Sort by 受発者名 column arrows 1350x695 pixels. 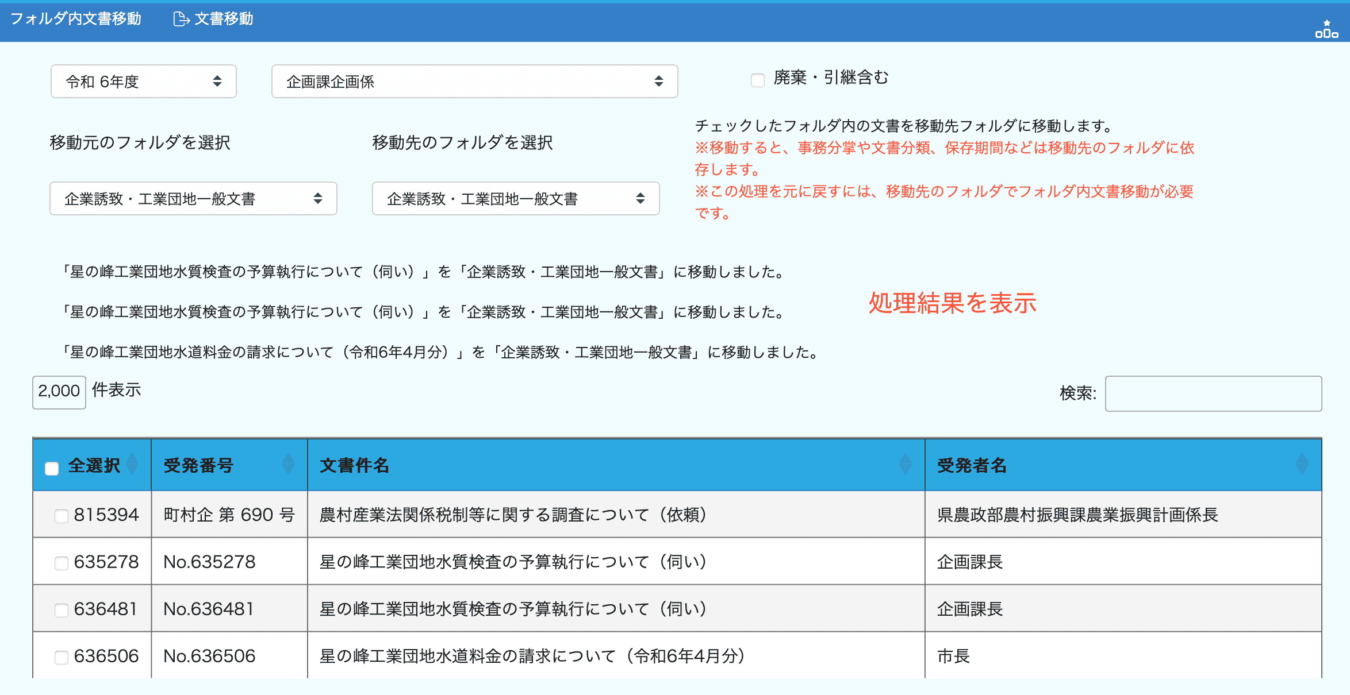(1302, 464)
